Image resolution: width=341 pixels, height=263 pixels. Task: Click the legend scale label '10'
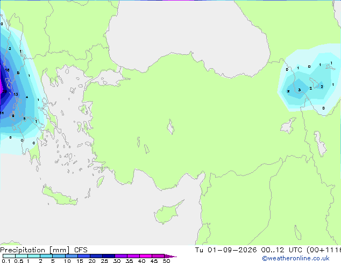click(x=67, y=261)
